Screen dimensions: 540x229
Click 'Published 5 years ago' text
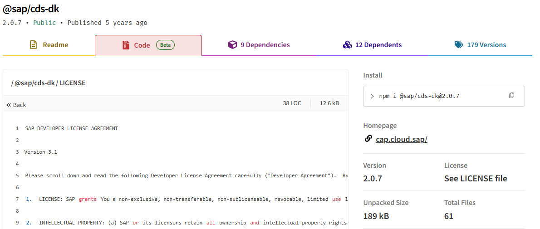pyautogui.click(x=107, y=23)
